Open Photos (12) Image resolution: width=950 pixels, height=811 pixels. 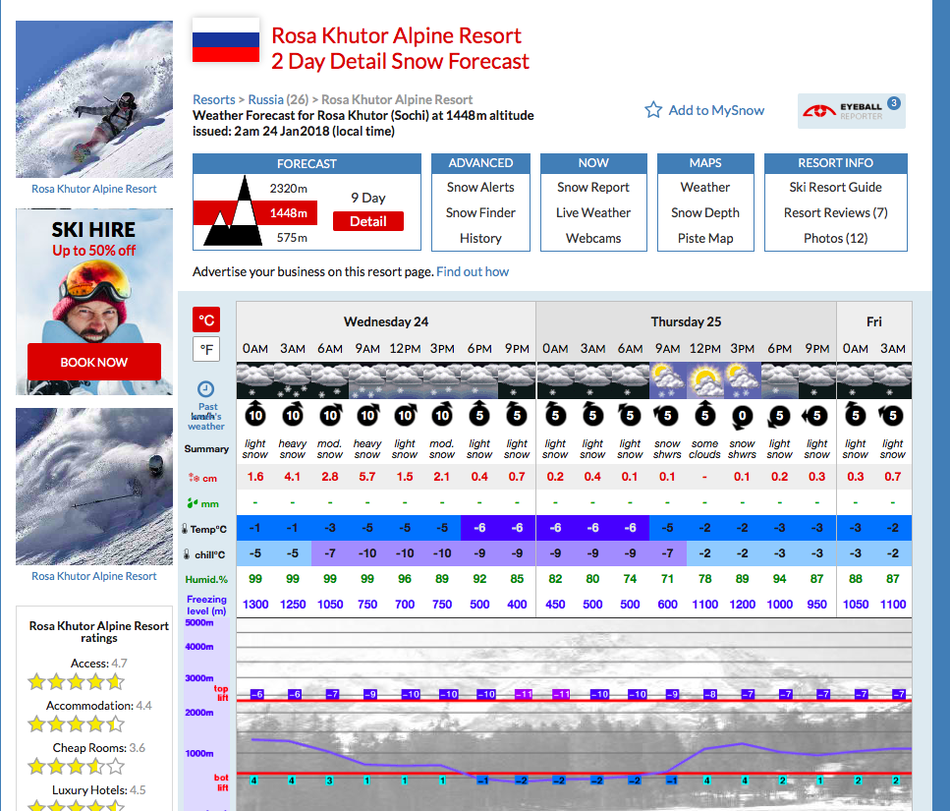[x=835, y=238]
